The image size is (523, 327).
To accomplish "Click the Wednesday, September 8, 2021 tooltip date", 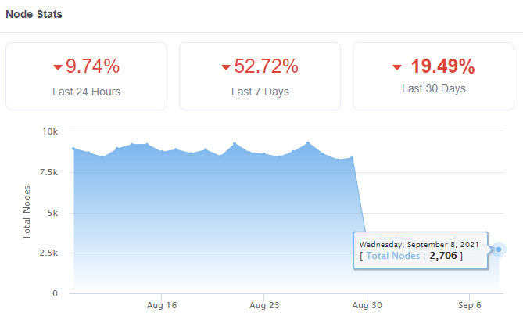I will tap(419, 243).
